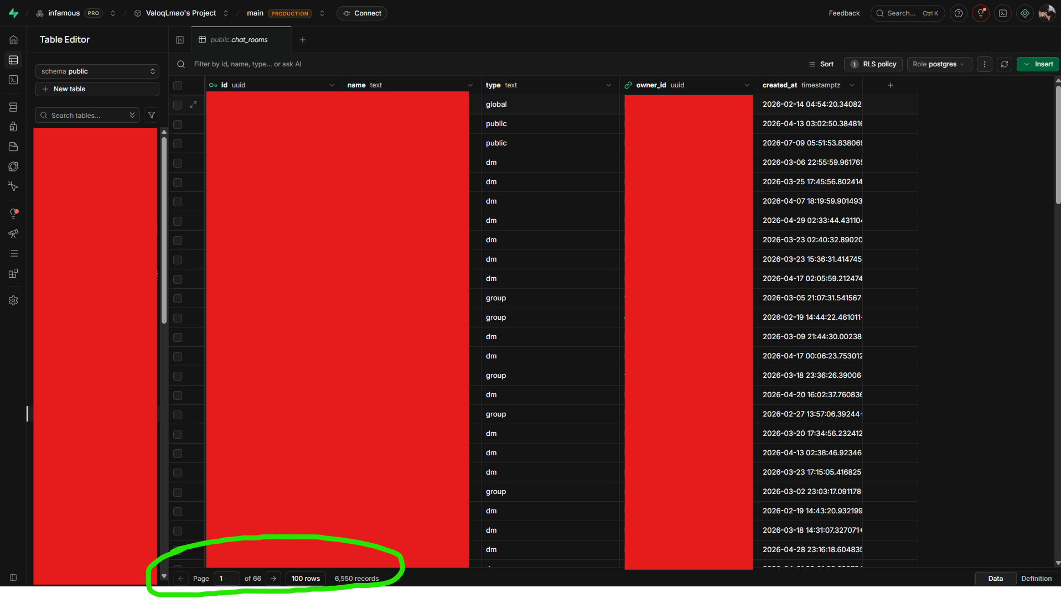
Task: Open Database sidebar icon
Action: coord(14,107)
